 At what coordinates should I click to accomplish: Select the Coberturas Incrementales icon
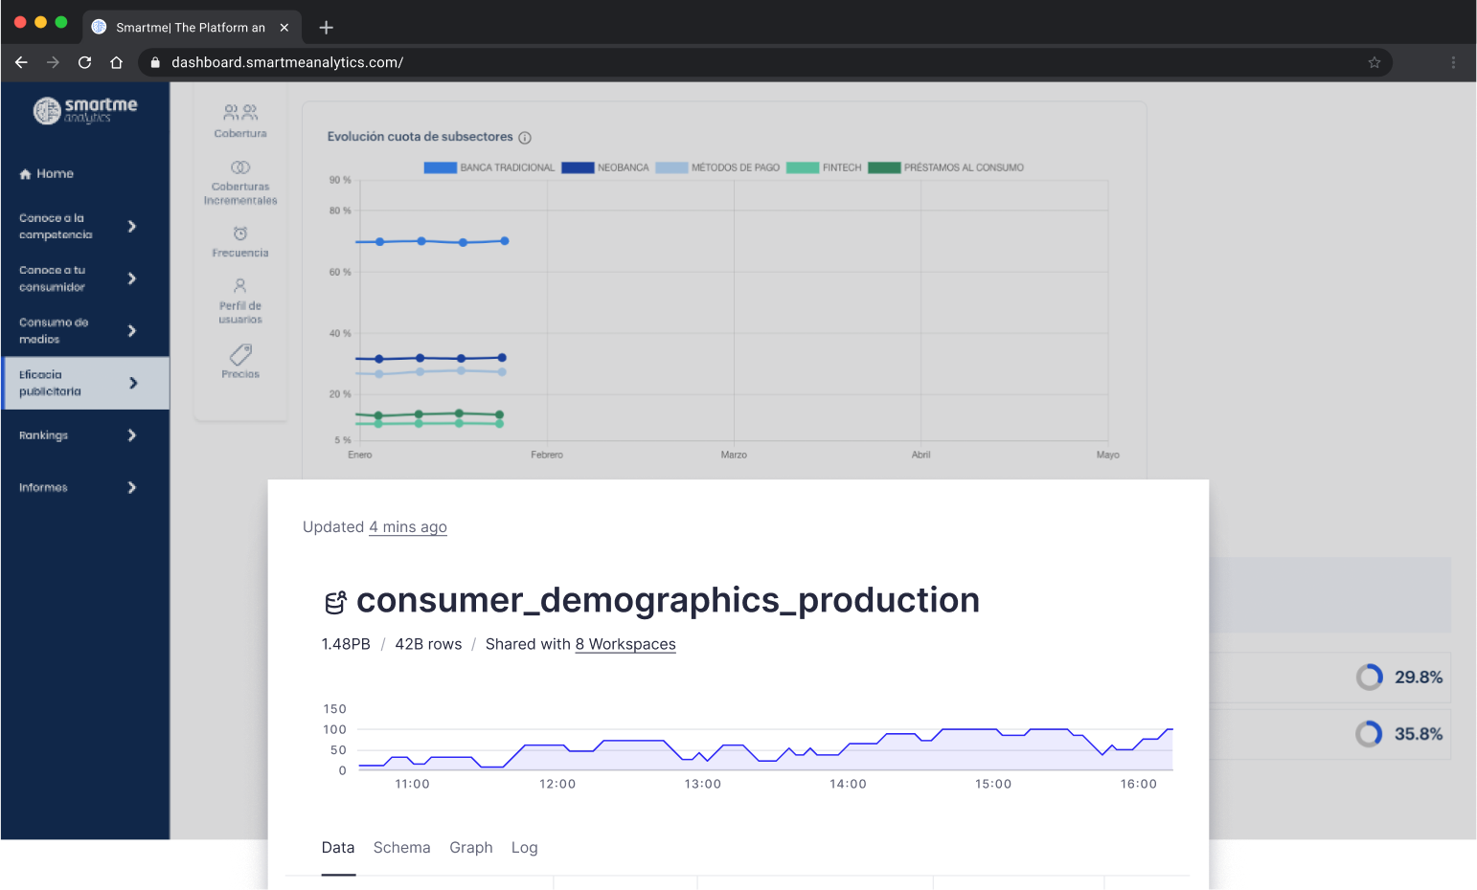click(240, 167)
